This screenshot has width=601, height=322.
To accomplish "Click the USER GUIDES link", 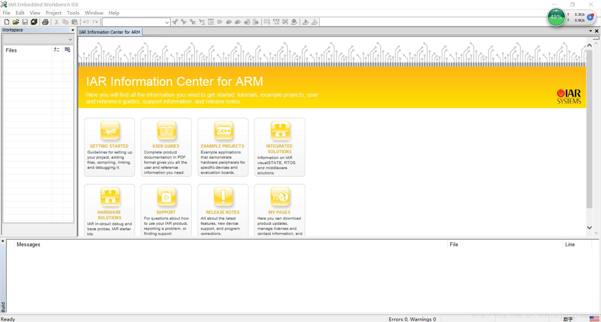I will coord(166,146).
